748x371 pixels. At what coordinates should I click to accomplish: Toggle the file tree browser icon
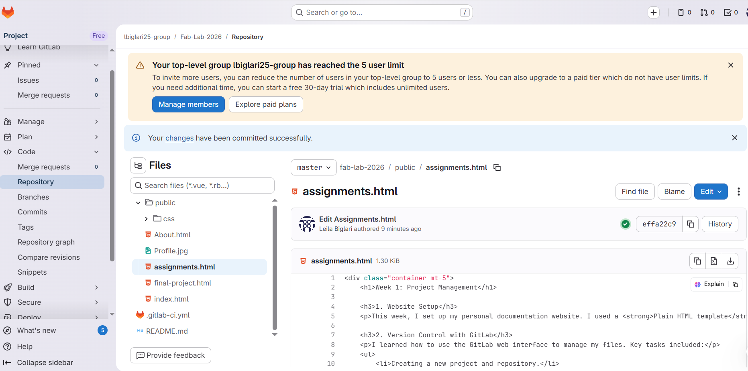point(138,165)
